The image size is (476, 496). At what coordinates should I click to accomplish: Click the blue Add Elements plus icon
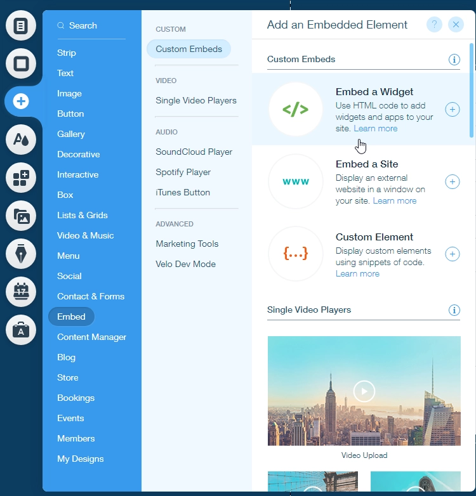[x=21, y=101]
